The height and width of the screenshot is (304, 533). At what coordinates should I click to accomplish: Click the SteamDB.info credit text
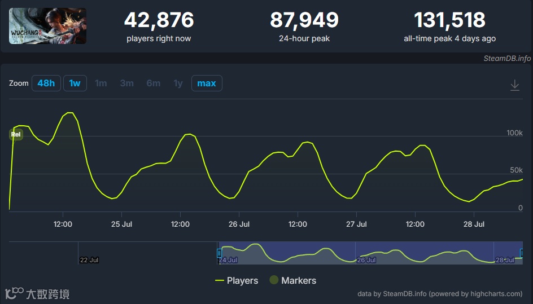point(507,59)
